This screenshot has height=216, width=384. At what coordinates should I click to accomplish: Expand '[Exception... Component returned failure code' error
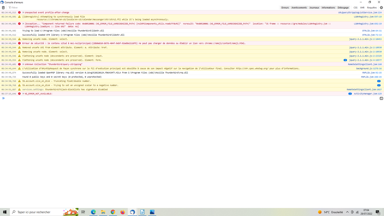[23, 24]
